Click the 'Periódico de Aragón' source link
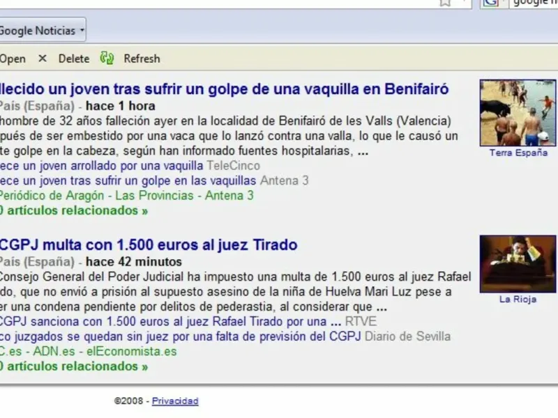 point(52,196)
